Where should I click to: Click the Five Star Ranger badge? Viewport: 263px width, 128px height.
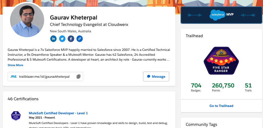[x=221, y=61]
